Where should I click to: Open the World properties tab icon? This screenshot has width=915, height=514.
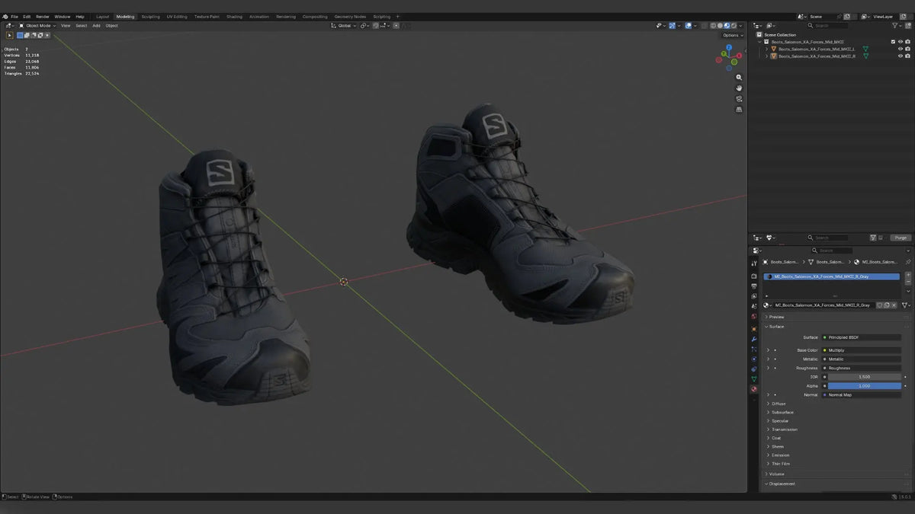pos(754,316)
